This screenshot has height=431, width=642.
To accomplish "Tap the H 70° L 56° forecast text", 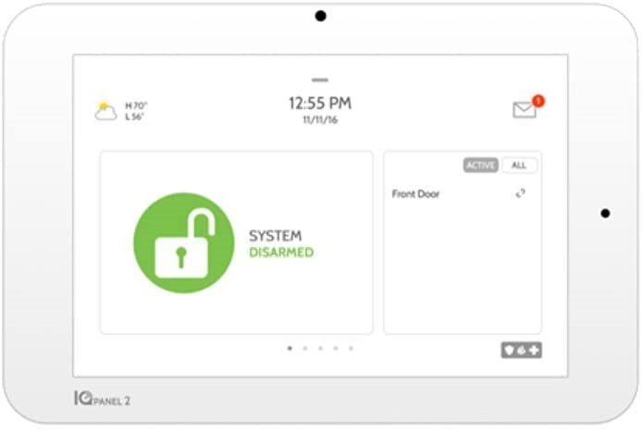I will pos(136,111).
